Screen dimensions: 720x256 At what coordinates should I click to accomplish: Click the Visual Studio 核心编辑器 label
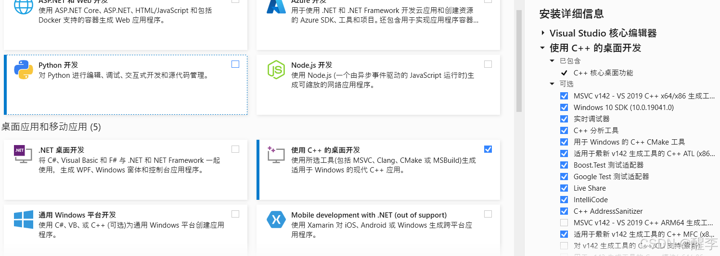tap(603, 33)
